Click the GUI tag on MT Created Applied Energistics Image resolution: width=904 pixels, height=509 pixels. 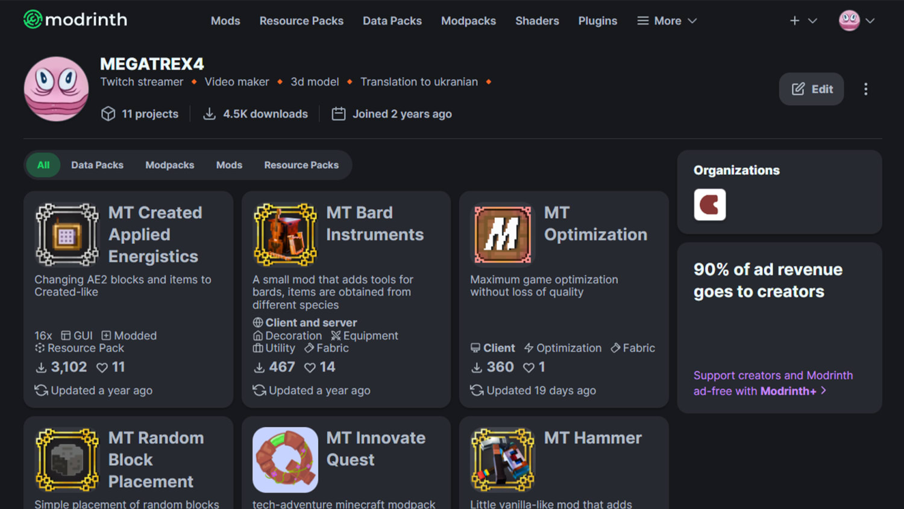[x=77, y=335]
